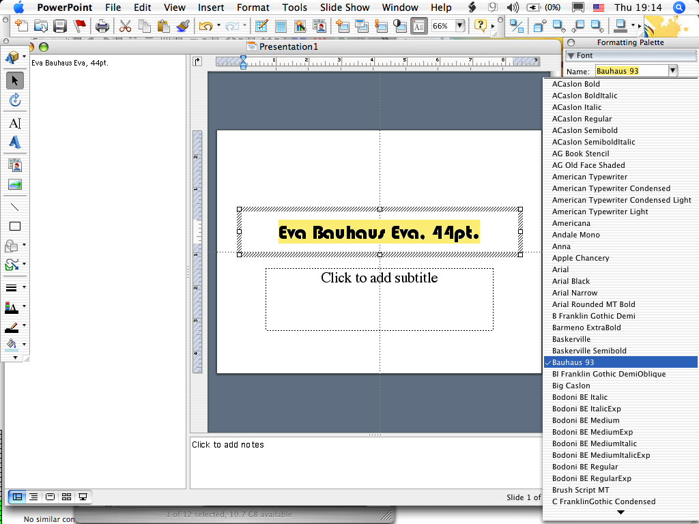The width and height of the screenshot is (699, 524).
Task: Select the Format Painter brush icon
Action: point(183,26)
